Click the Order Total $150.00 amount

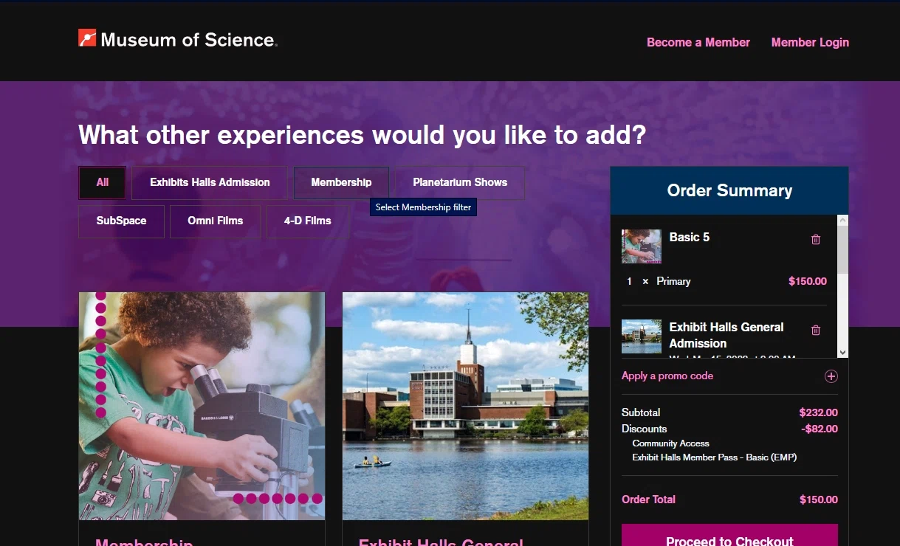[x=819, y=500]
